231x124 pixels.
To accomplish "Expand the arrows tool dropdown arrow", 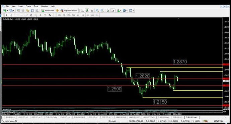I will (x=52, y=15).
